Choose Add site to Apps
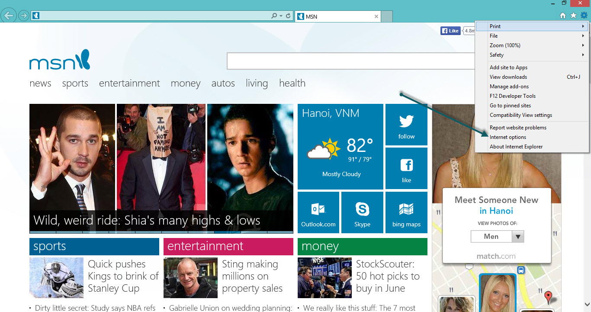The width and height of the screenshot is (591, 312). 532,68
